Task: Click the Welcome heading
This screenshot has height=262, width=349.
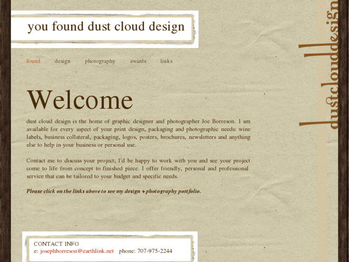Action: [x=80, y=100]
